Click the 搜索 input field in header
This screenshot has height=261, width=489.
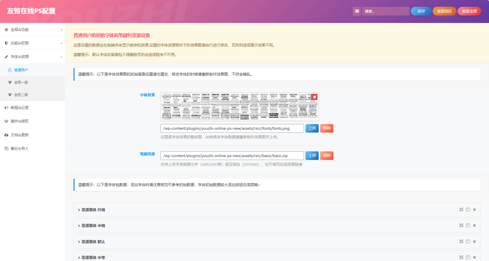pyautogui.click(x=386, y=11)
